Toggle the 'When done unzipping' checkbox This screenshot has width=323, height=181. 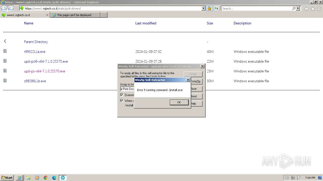tap(122, 101)
